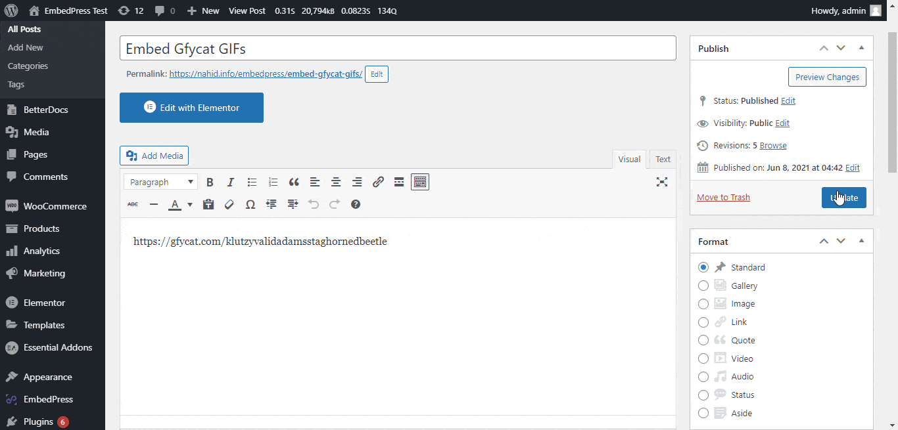Open updates with 12 pending
The width and height of the screenshot is (898, 430).
[130, 11]
